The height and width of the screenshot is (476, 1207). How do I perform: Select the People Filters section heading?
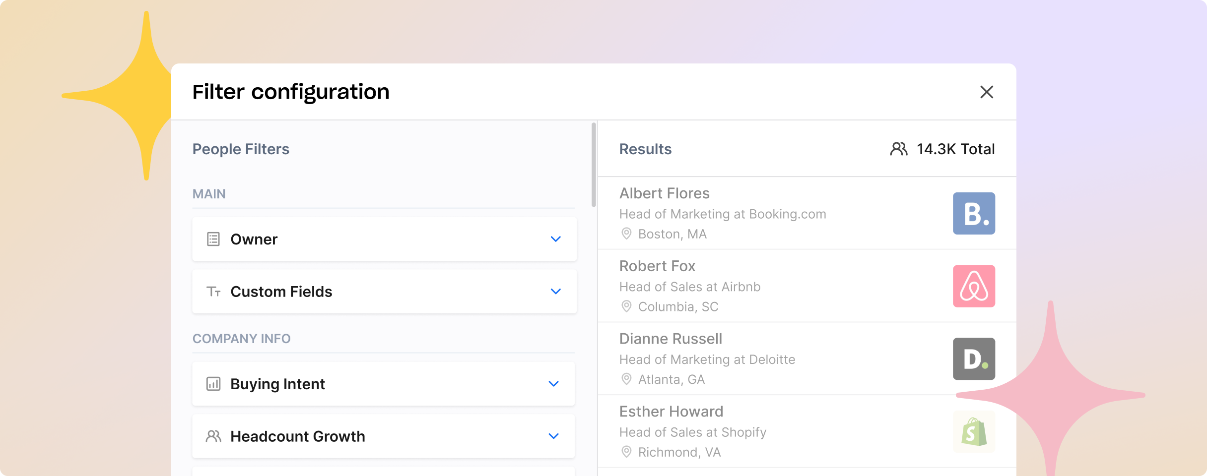pos(241,149)
